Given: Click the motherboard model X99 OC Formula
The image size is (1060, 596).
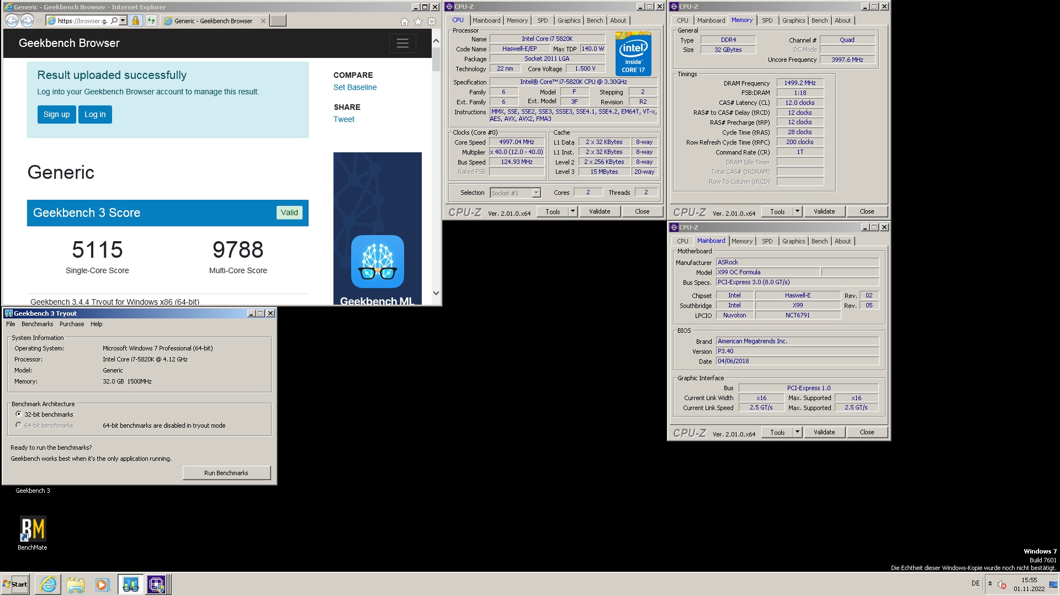Looking at the screenshot, I should pyautogui.click(x=767, y=272).
